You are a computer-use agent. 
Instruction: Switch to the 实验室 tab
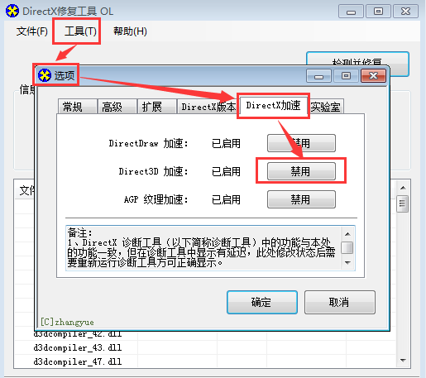(x=326, y=107)
